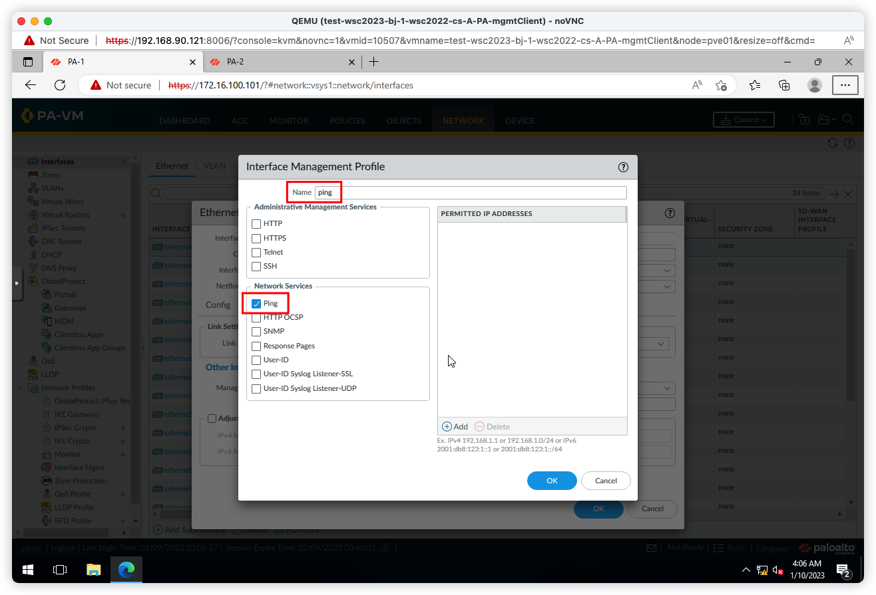Reload the browser page
Viewport: 876px width, 595px height.
pyautogui.click(x=60, y=85)
